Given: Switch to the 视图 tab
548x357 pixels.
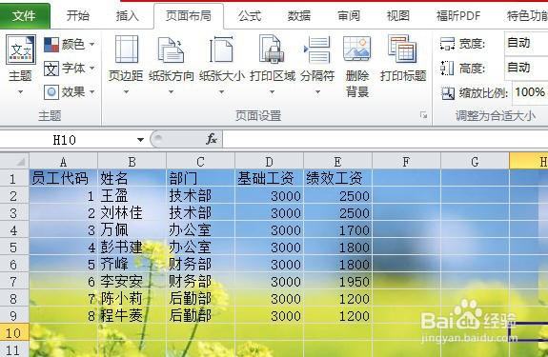Looking at the screenshot, I should click(397, 15).
